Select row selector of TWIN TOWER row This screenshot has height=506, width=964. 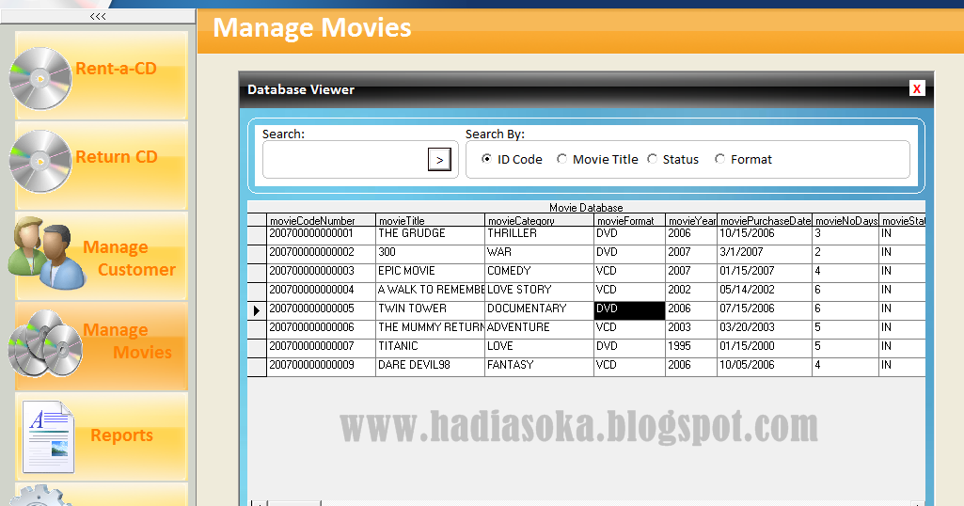tap(257, 310)
